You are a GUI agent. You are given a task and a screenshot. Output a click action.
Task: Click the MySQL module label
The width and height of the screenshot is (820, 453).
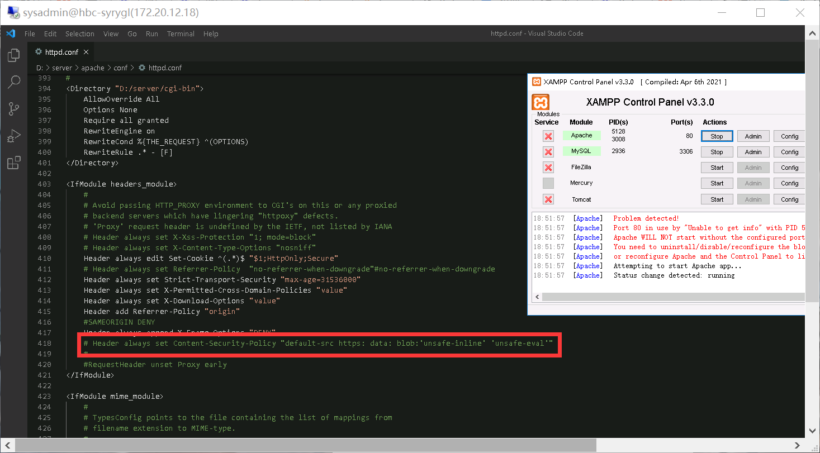click(581, 151)
